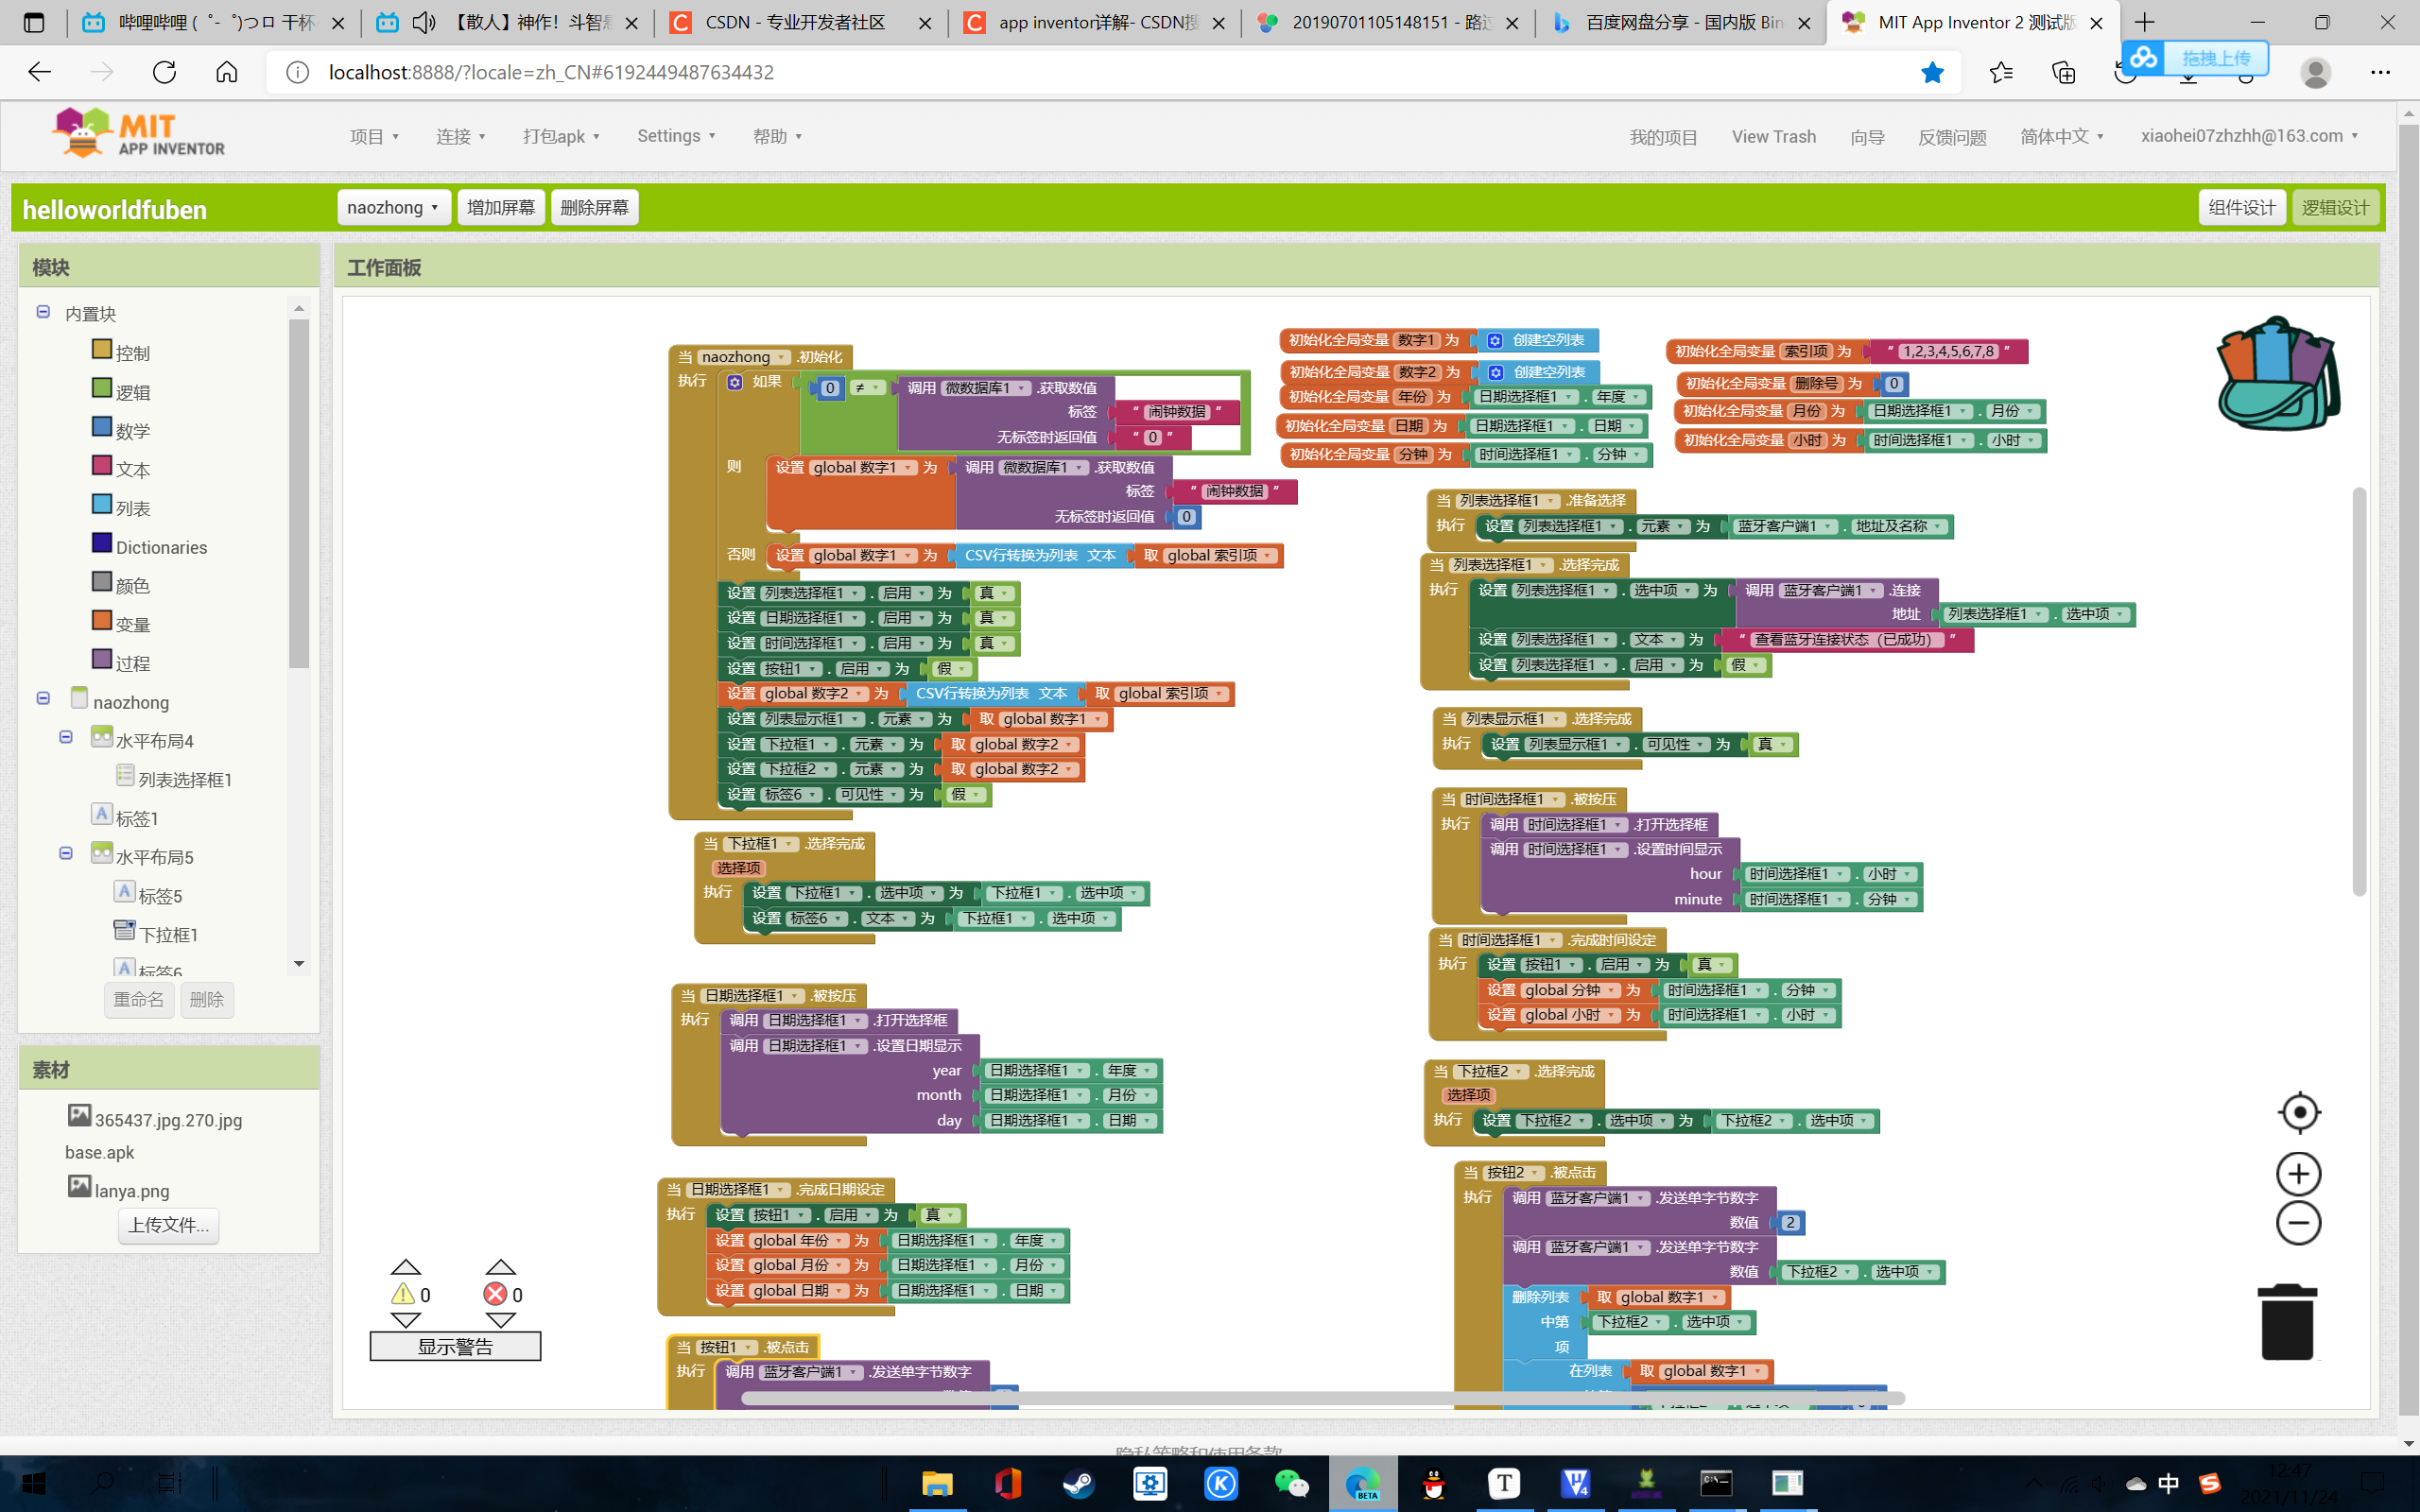Collapse the 内置块 tree section
The width and height of the screenshot is (2420, 1512).
tap(43, 312)
